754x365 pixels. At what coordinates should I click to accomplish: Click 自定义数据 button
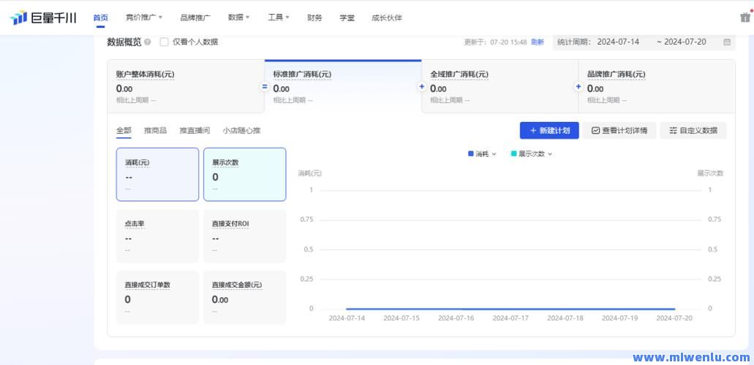(x=693, y=131)
